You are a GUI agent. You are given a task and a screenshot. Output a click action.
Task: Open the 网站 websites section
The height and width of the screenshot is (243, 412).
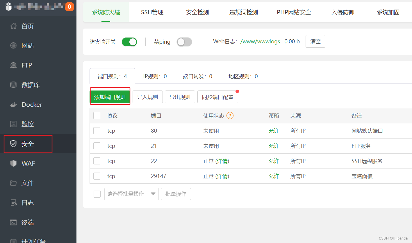click(x=27, y=45)
